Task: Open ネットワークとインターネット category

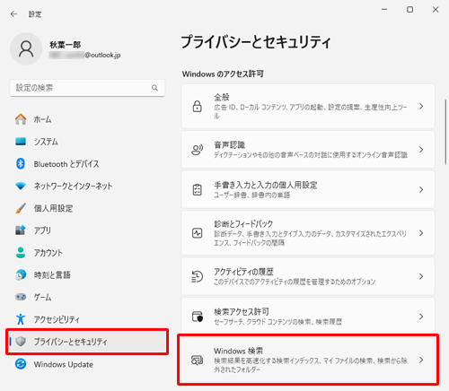Action: click(87, 186)
